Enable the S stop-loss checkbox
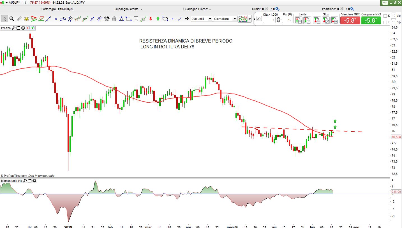402x228 pixels. pyautogui.click(x=385, y=16)
